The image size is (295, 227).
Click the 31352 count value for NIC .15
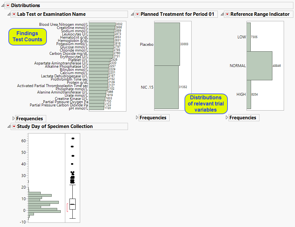[183, 87]
